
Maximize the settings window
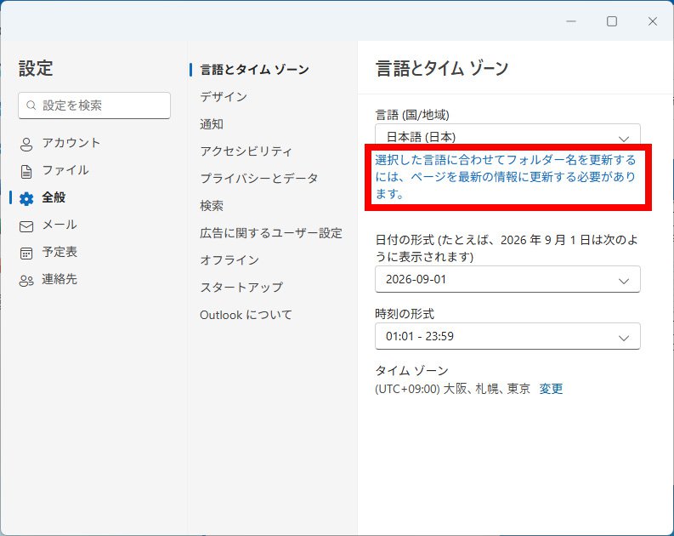[611, 21]
